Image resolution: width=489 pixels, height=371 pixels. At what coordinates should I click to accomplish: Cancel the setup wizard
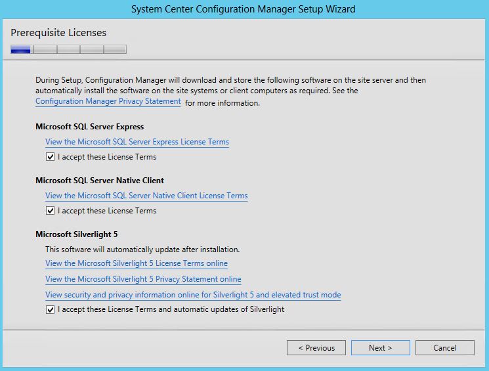445,347
